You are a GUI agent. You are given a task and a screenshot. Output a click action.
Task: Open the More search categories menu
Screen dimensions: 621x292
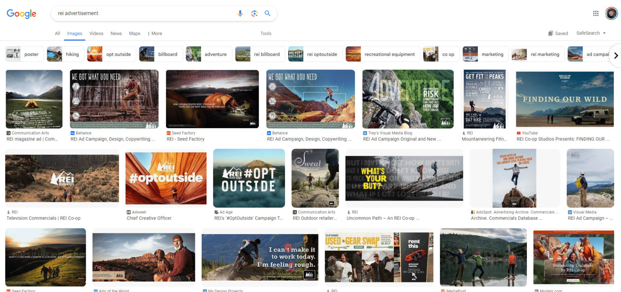154,34
